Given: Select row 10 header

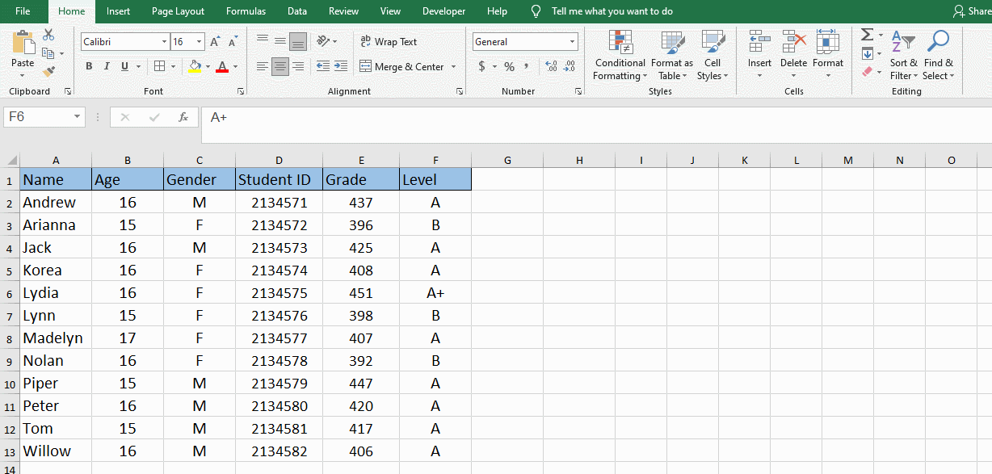Looking at the screenshot, I should [x=10, y=383].
